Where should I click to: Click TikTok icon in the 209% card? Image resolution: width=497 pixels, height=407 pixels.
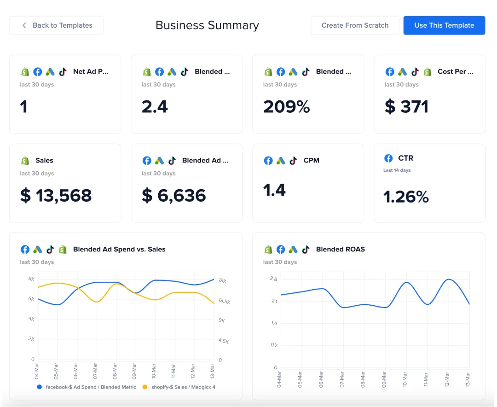tap(306, 72)
